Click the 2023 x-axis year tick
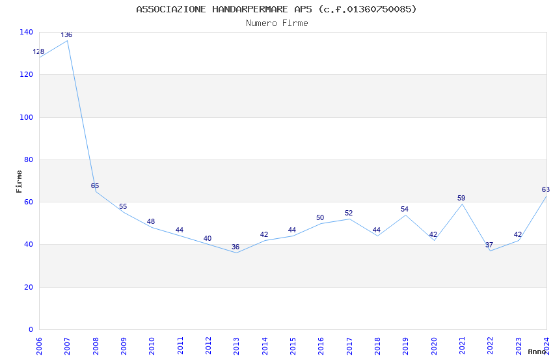Viewport: 553px width, 358px height. pyautogui.click(x=519, y=346)
